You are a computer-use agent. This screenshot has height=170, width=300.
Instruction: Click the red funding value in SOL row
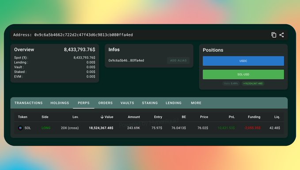coord(252,128)
